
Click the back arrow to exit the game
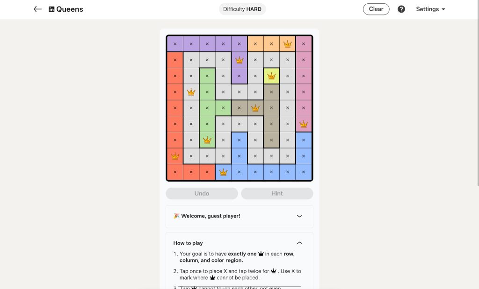[37, 9]
